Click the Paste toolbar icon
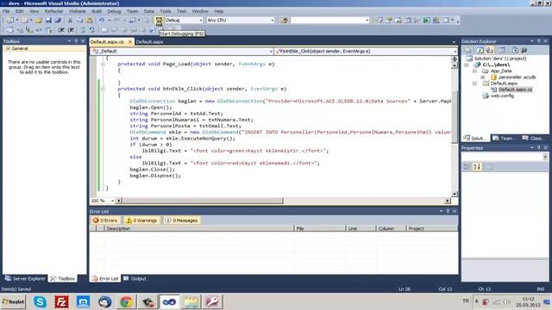The image size is (552, 310). coord(90,21)
